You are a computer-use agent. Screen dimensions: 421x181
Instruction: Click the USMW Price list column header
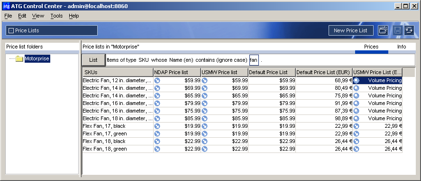pos(224,72)
